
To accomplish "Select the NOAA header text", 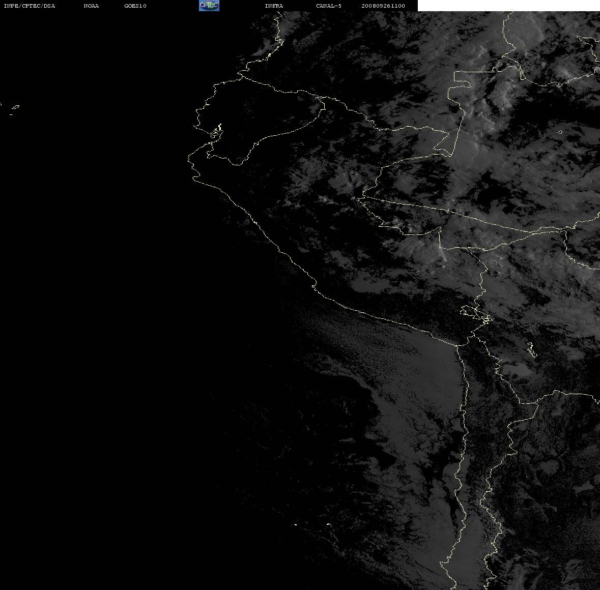I will 91,6.
